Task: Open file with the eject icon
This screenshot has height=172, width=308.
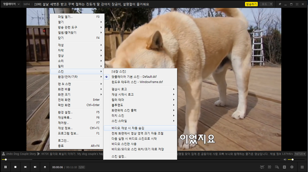Action: (x=45, y=167)
